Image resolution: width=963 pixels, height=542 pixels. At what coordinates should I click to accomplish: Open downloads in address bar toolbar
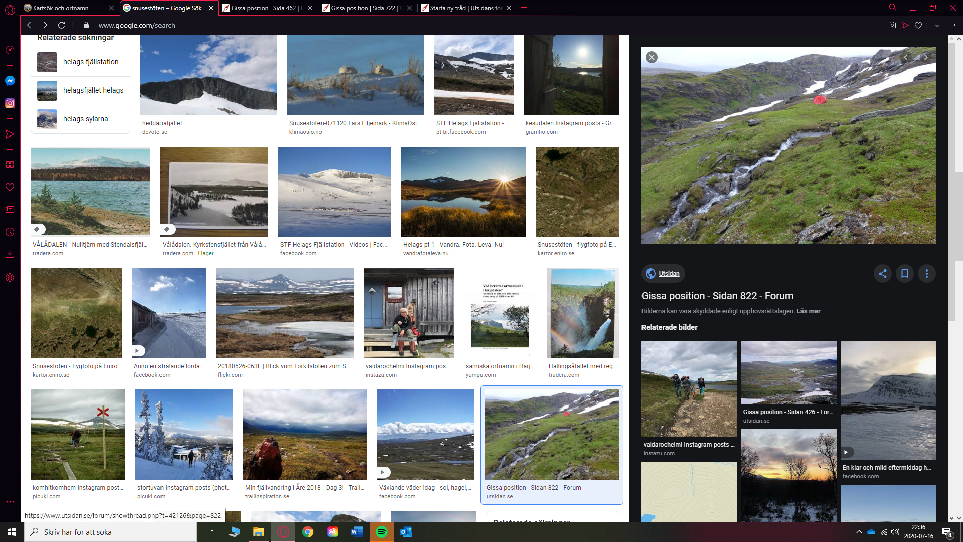pos(937,25)
